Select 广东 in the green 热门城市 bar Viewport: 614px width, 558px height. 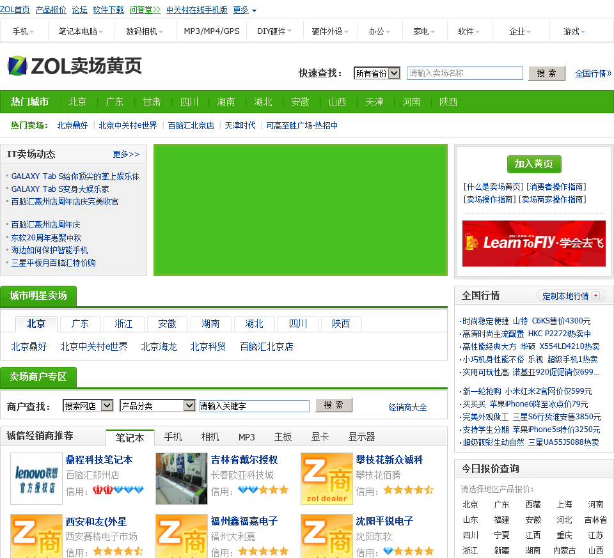(114, 102)
